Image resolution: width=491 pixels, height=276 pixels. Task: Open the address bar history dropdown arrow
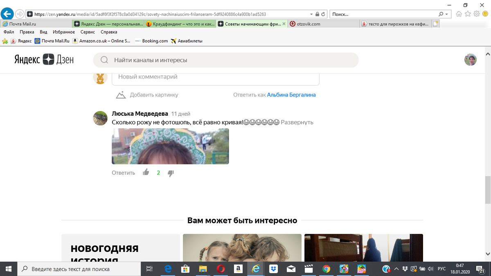coord(311,14)
